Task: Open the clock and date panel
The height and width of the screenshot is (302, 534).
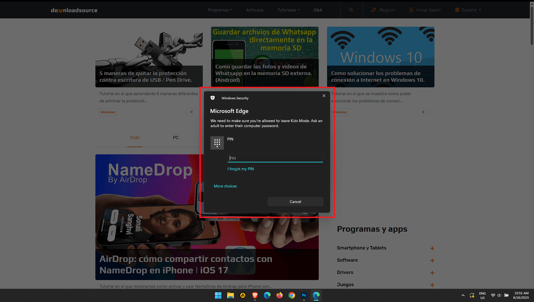Action: pyautogui.click(x=521, y=295)
